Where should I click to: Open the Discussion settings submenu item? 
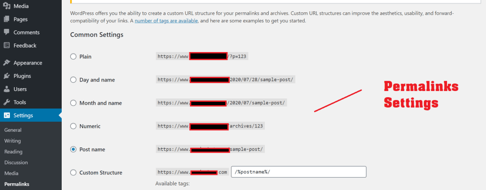tap(16, 163)
